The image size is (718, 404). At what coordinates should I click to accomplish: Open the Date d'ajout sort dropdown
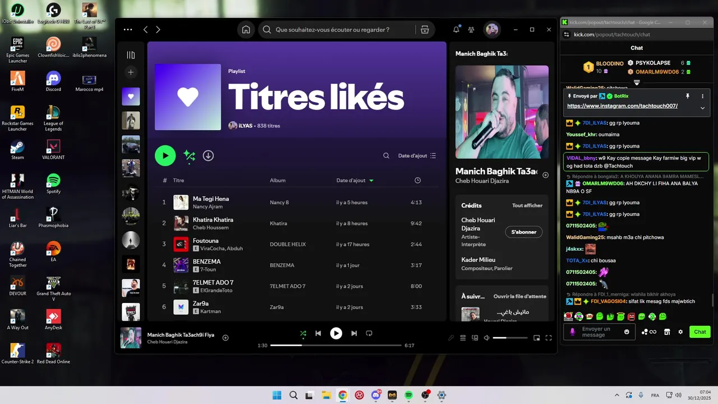[417, 155]
